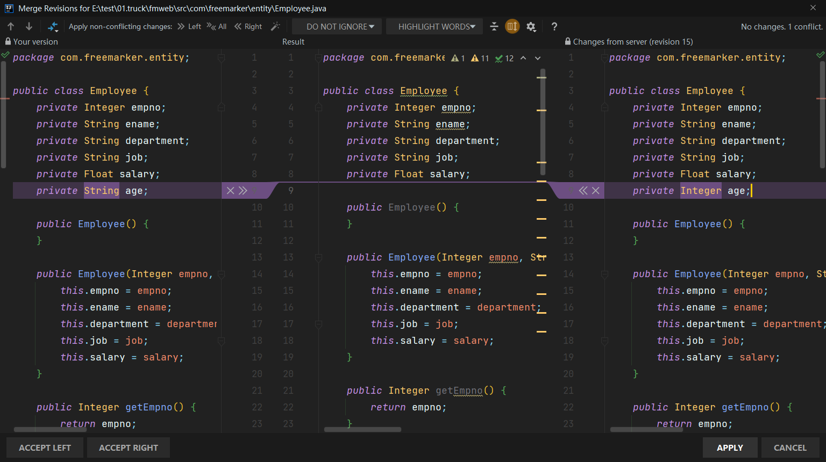Click 'Changes from server (revision 15)' label
826x462 pixels.
pyautogui.click(x=633, y=41)
